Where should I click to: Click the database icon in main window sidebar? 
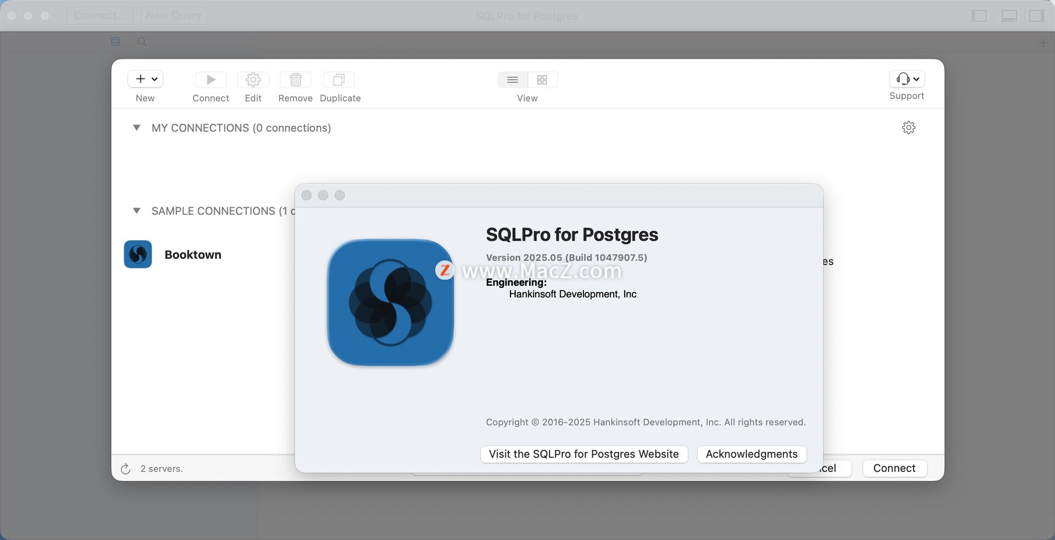[x=115, y=42]
